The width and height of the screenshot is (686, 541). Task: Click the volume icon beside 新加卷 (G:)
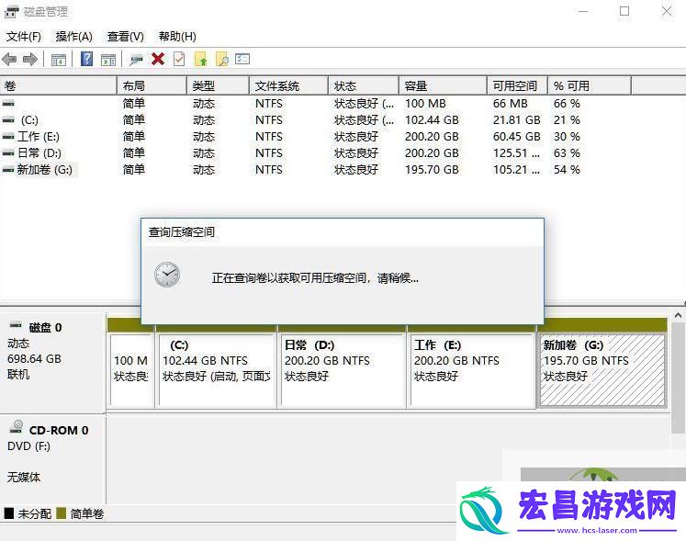point(8,170)
